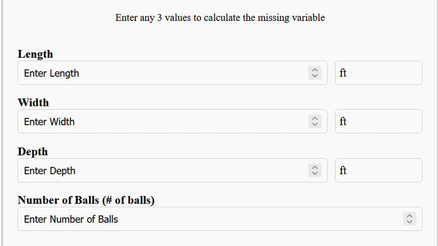This screenshot has height=246, width=438.
Task: Increment the Number of Balls value
Action: point(409,216)
